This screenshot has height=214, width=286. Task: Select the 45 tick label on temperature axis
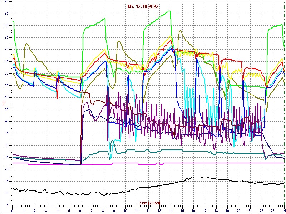pos(6,109)
